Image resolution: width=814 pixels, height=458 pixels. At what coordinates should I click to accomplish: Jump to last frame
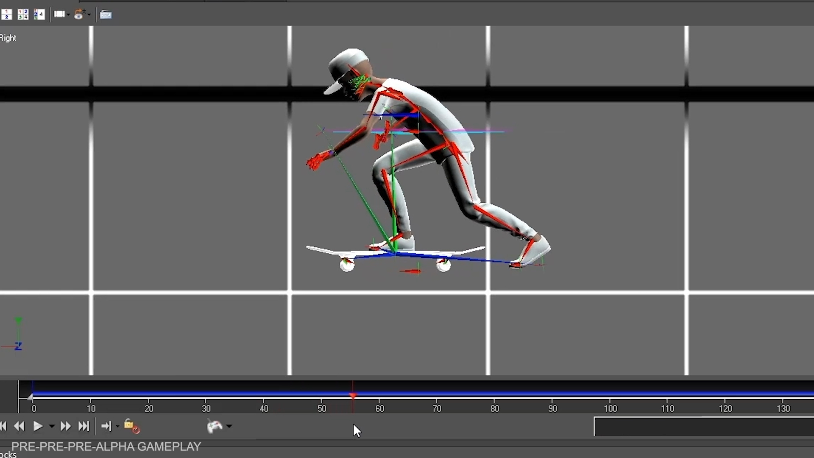(x=84, y=426)
